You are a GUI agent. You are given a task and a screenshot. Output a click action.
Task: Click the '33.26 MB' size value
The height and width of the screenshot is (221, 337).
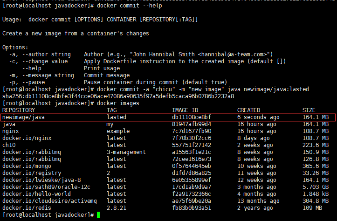coord(316,173)
